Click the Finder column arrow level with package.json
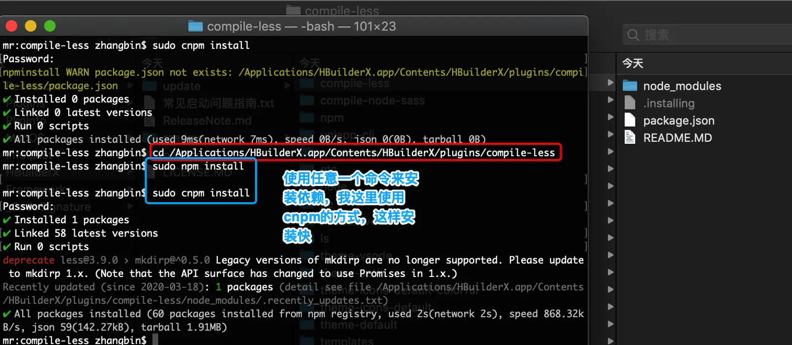792x345 pixels. click(x=610, y=117)
